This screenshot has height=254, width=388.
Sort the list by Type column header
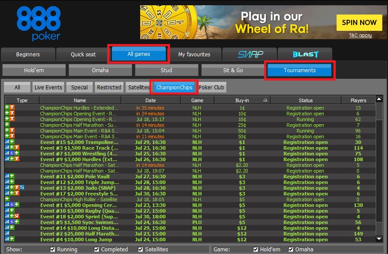pos(22,100)
